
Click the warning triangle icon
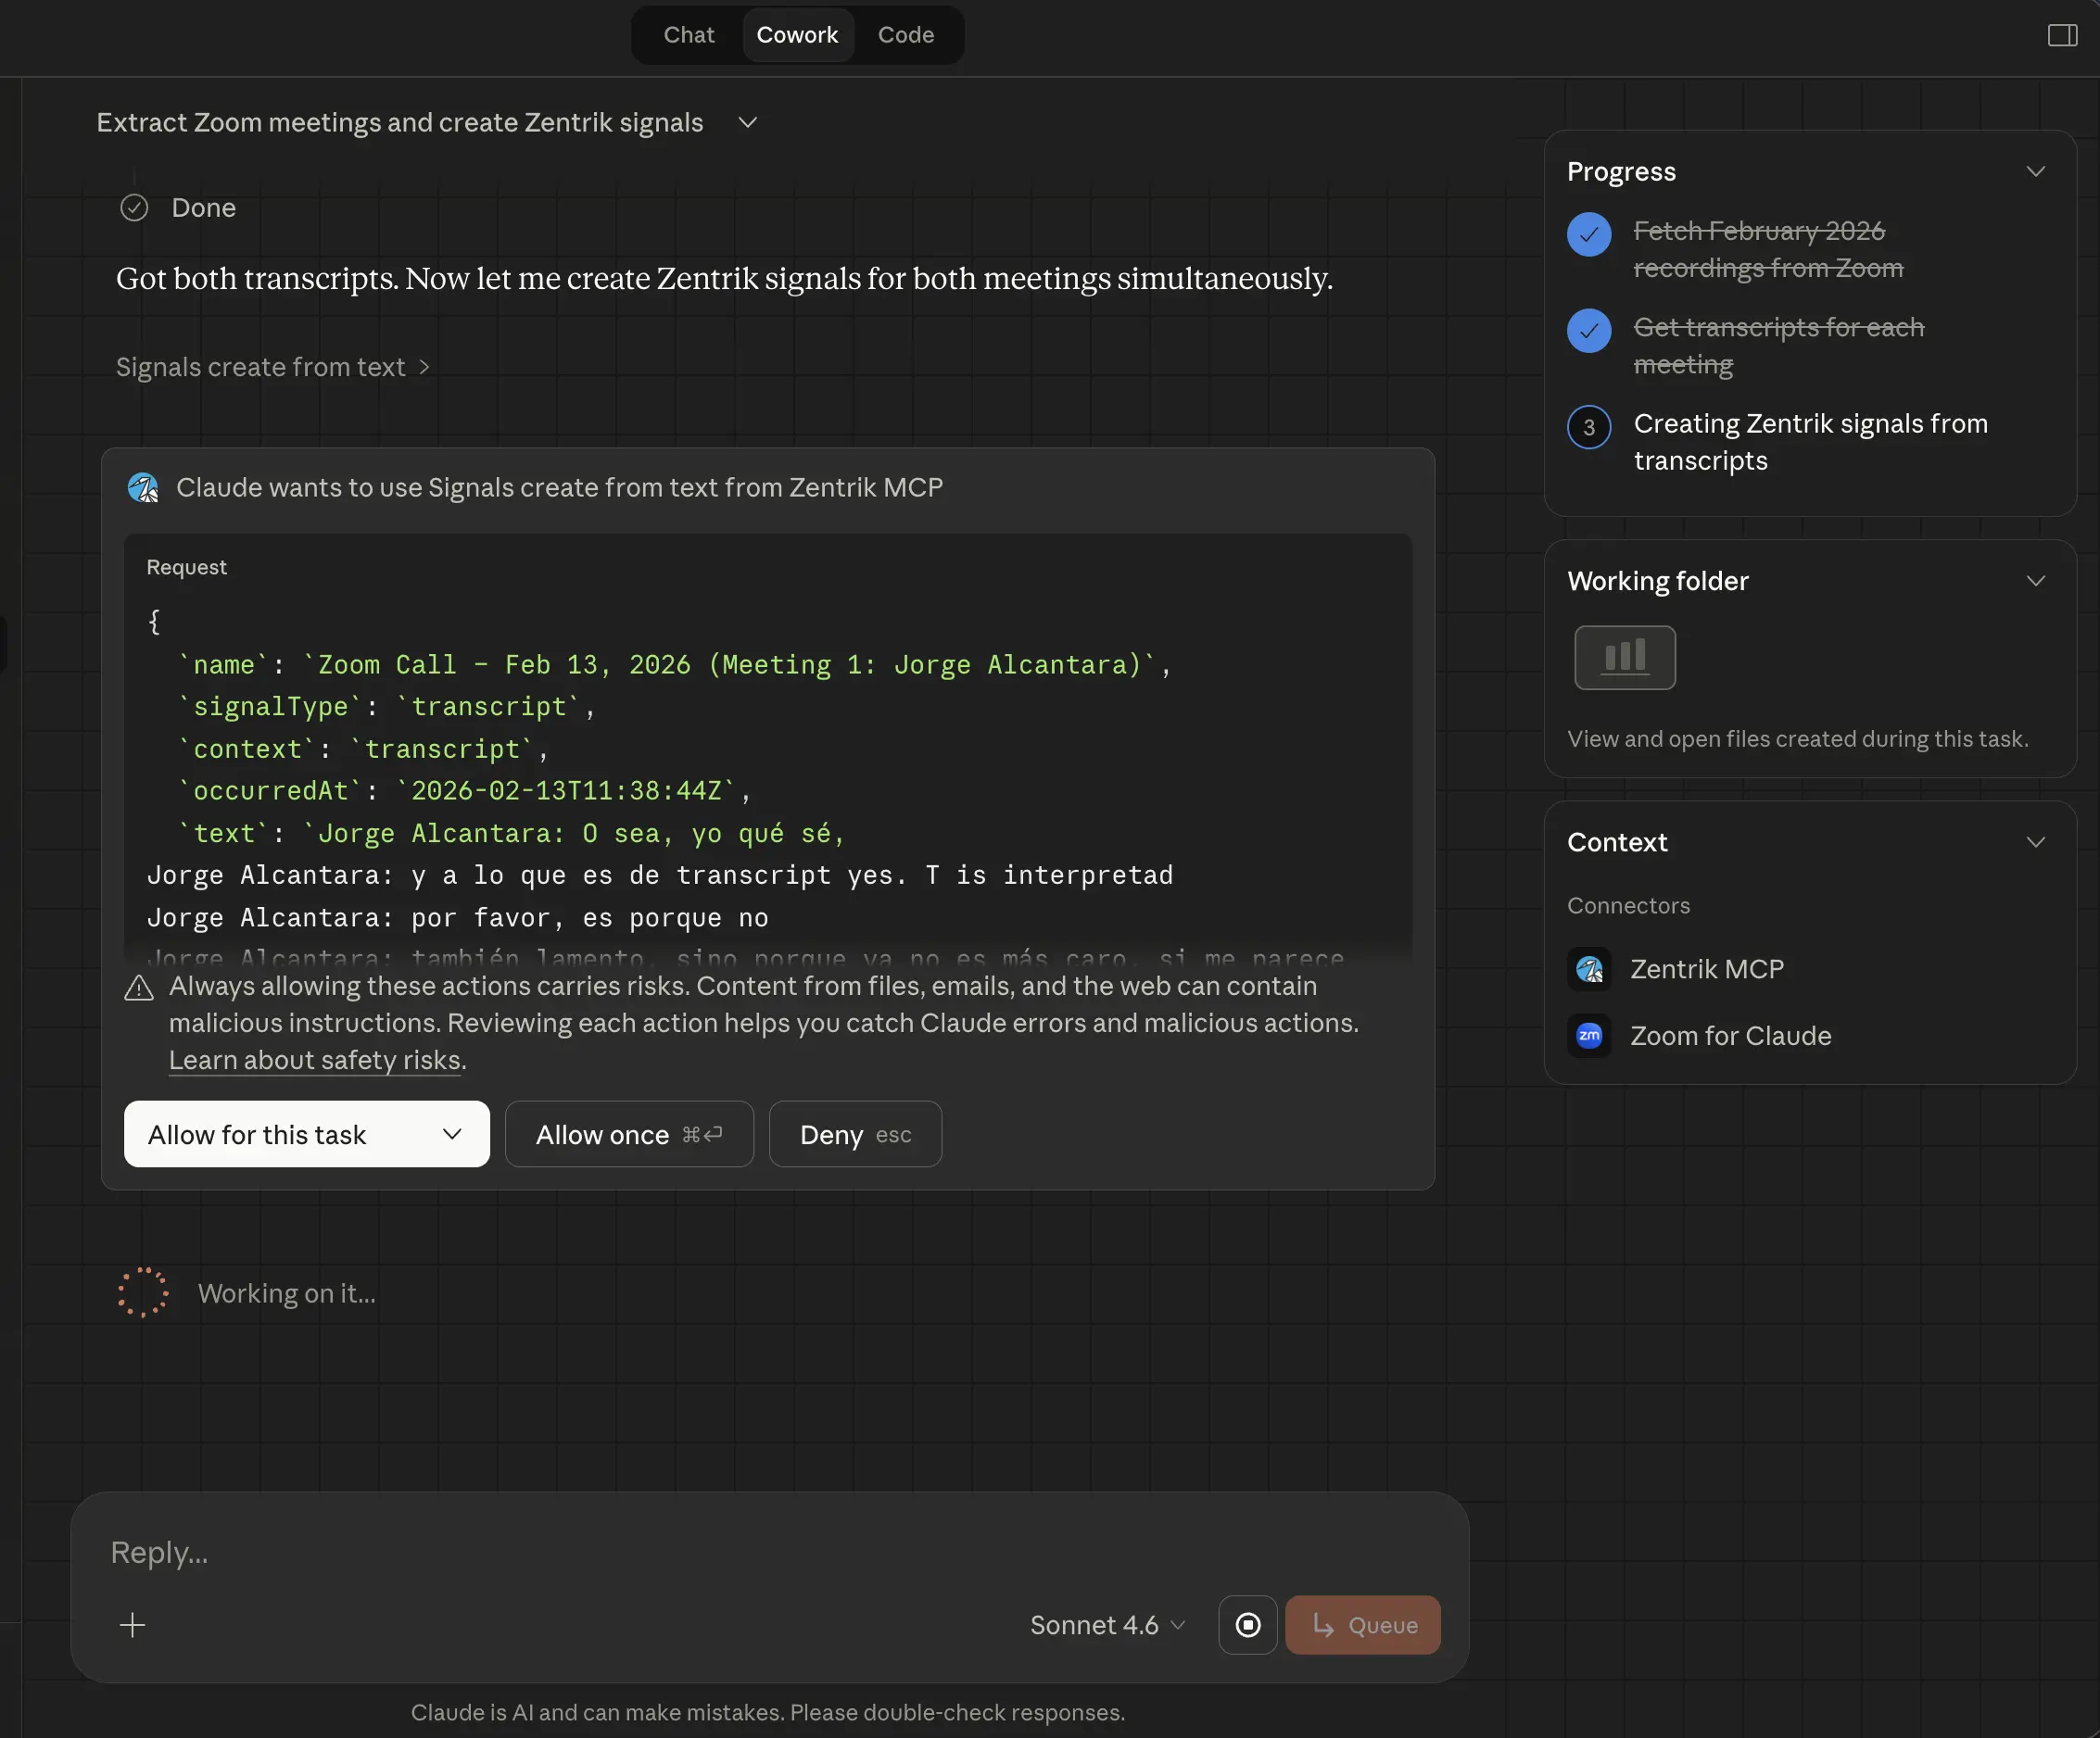pyautogui.click(x=139, y=989)
